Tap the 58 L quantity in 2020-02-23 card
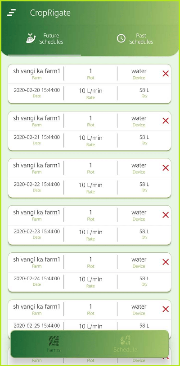The width and height of the screenshot is (180, 366). 144,232
